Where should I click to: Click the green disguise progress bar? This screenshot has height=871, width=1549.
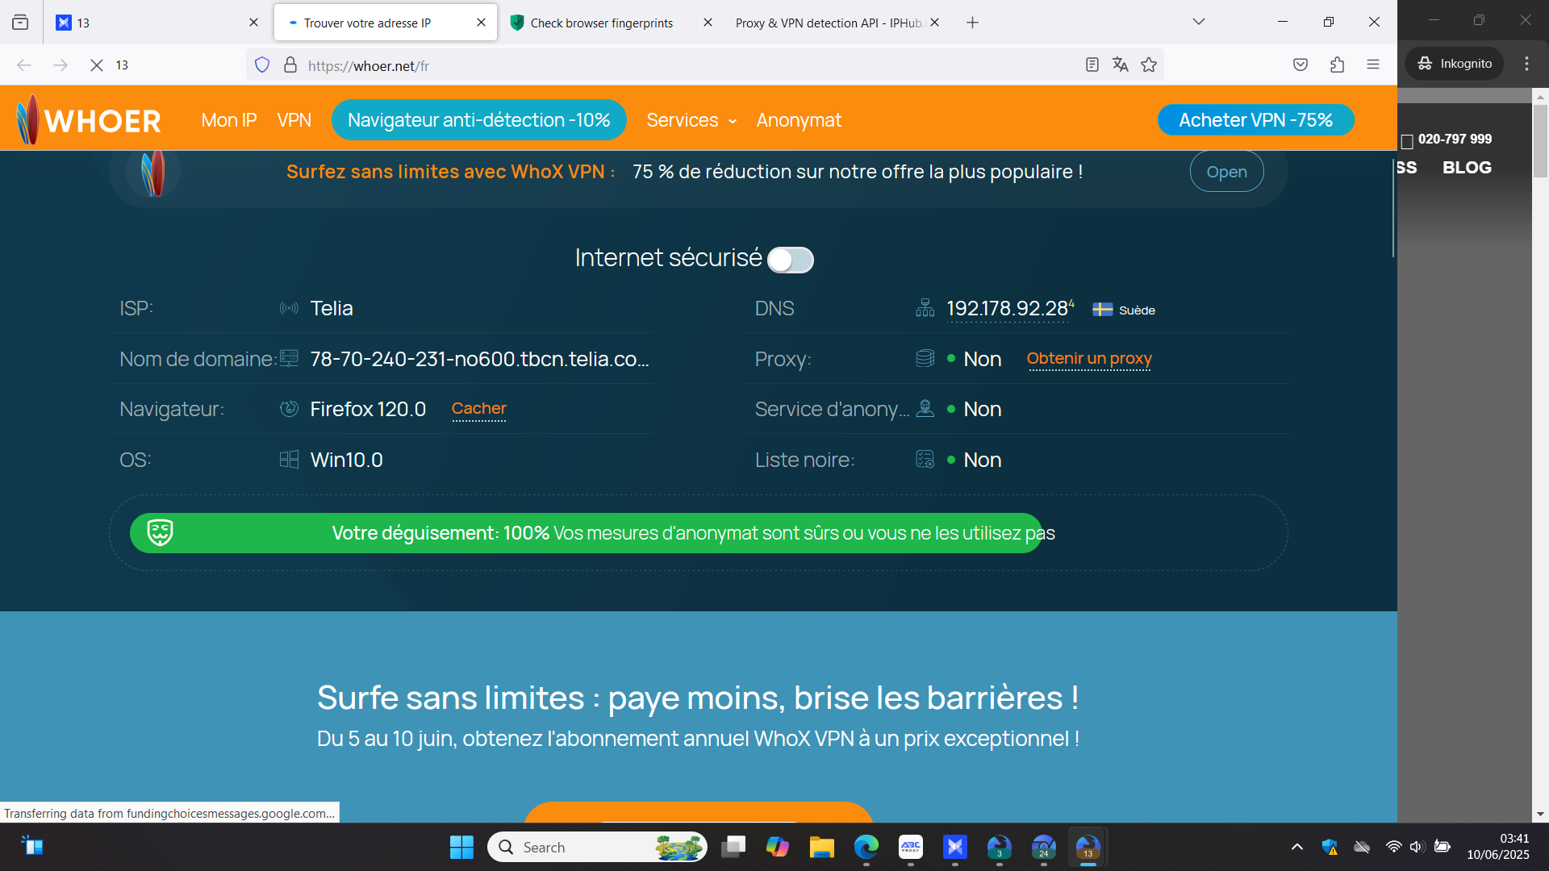[x=586, y=533]
